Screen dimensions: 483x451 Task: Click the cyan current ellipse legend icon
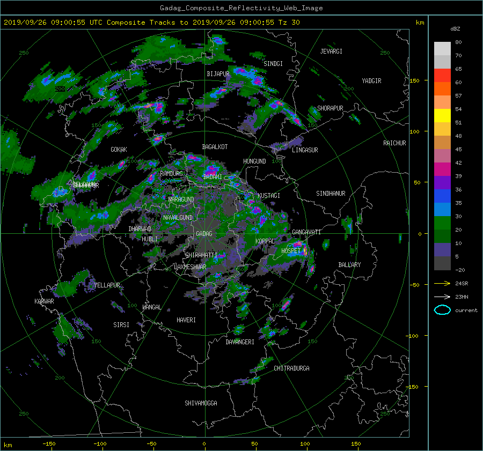[x=442, y=310]
